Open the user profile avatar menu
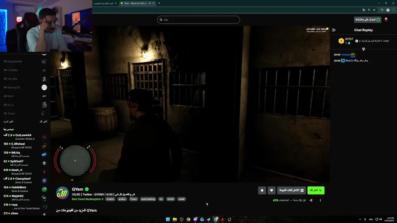 coord(386,20)
